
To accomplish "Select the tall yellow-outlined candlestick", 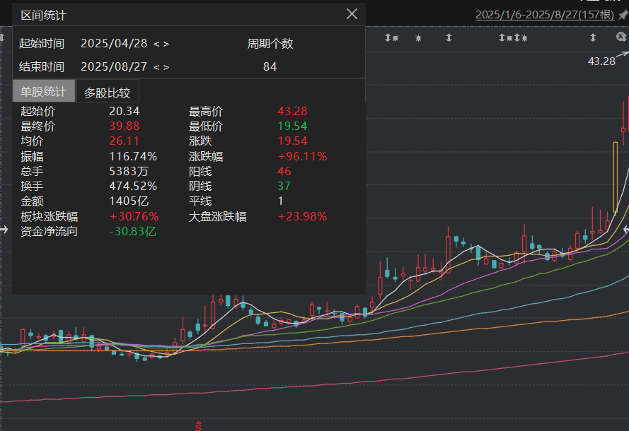I will (616, 177).
